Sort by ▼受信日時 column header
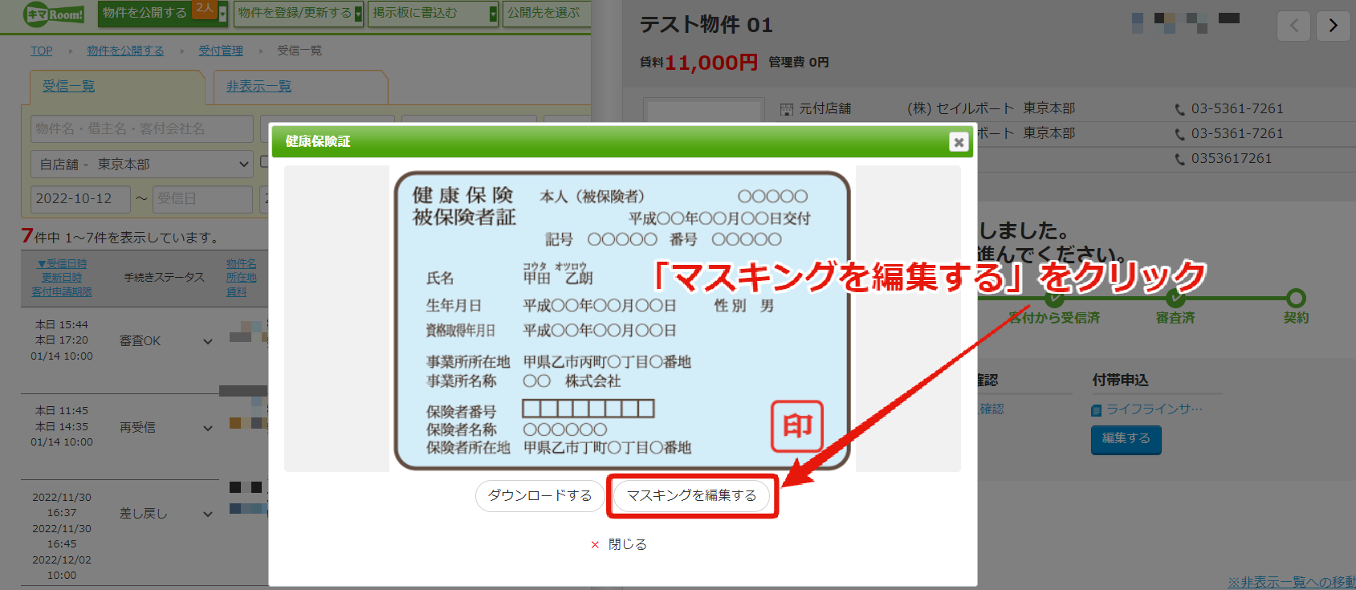Viewport: 1356px width, 590px height. (x=62, y=263)
